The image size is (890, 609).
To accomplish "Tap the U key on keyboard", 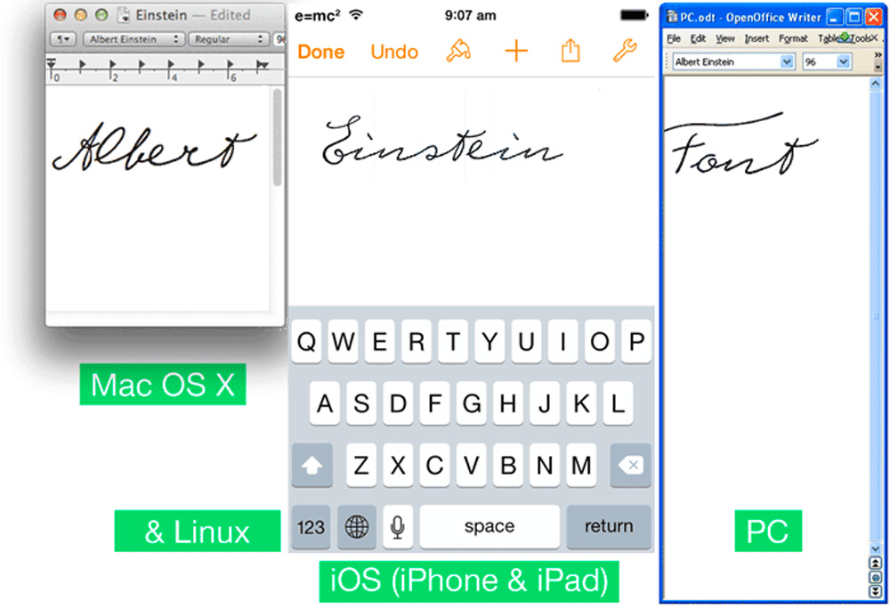I will pyautogui.click(x=526, y=342).
